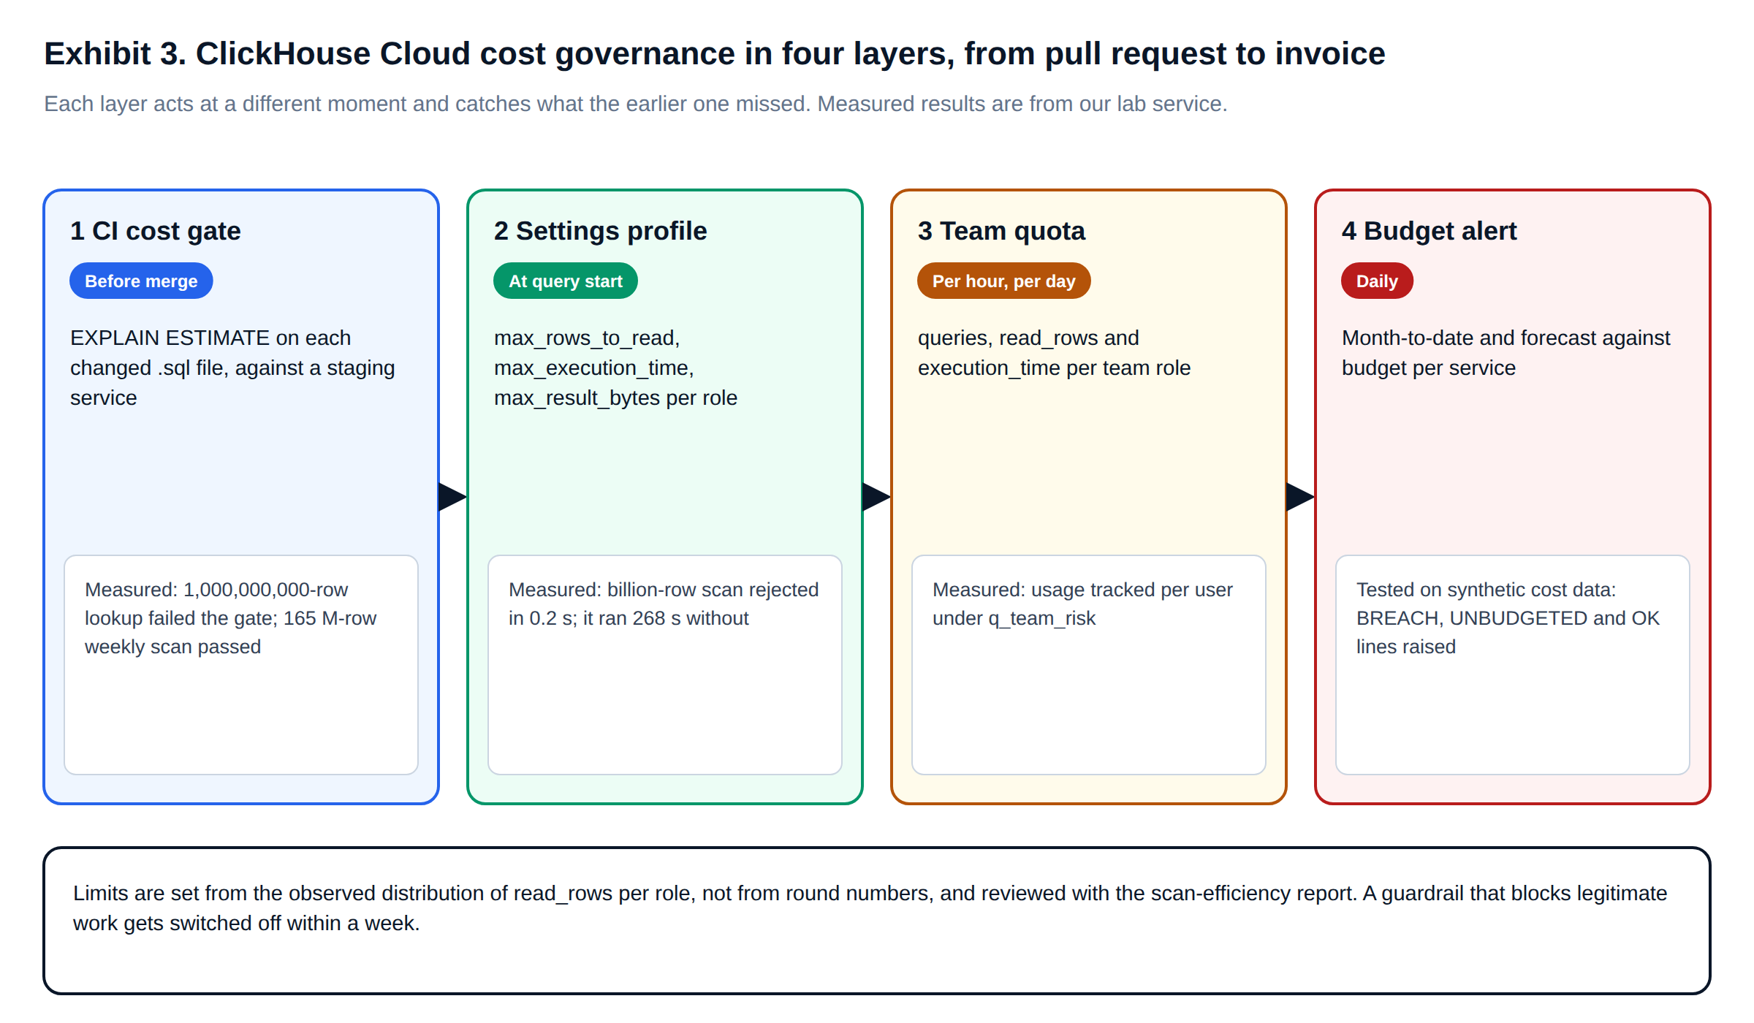Select the '4 Budget alert' heading
The height and width of the screenshot is (1023, 1754).
coord(1430,231)
